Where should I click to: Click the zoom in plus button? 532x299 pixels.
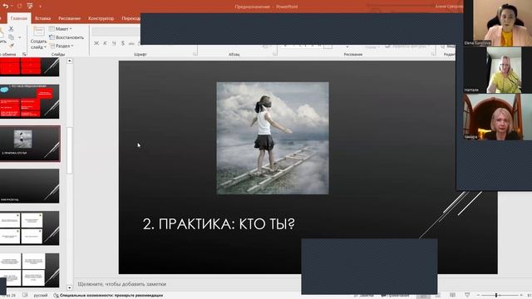(x=521, y=296)
